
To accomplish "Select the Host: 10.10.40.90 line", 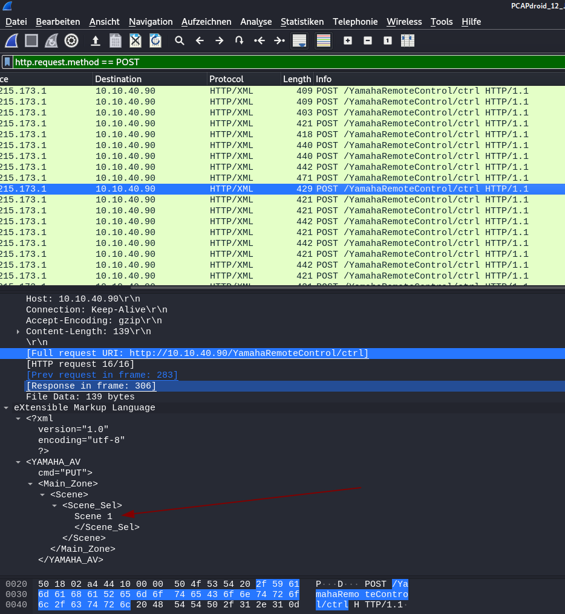I will point(83,299).
